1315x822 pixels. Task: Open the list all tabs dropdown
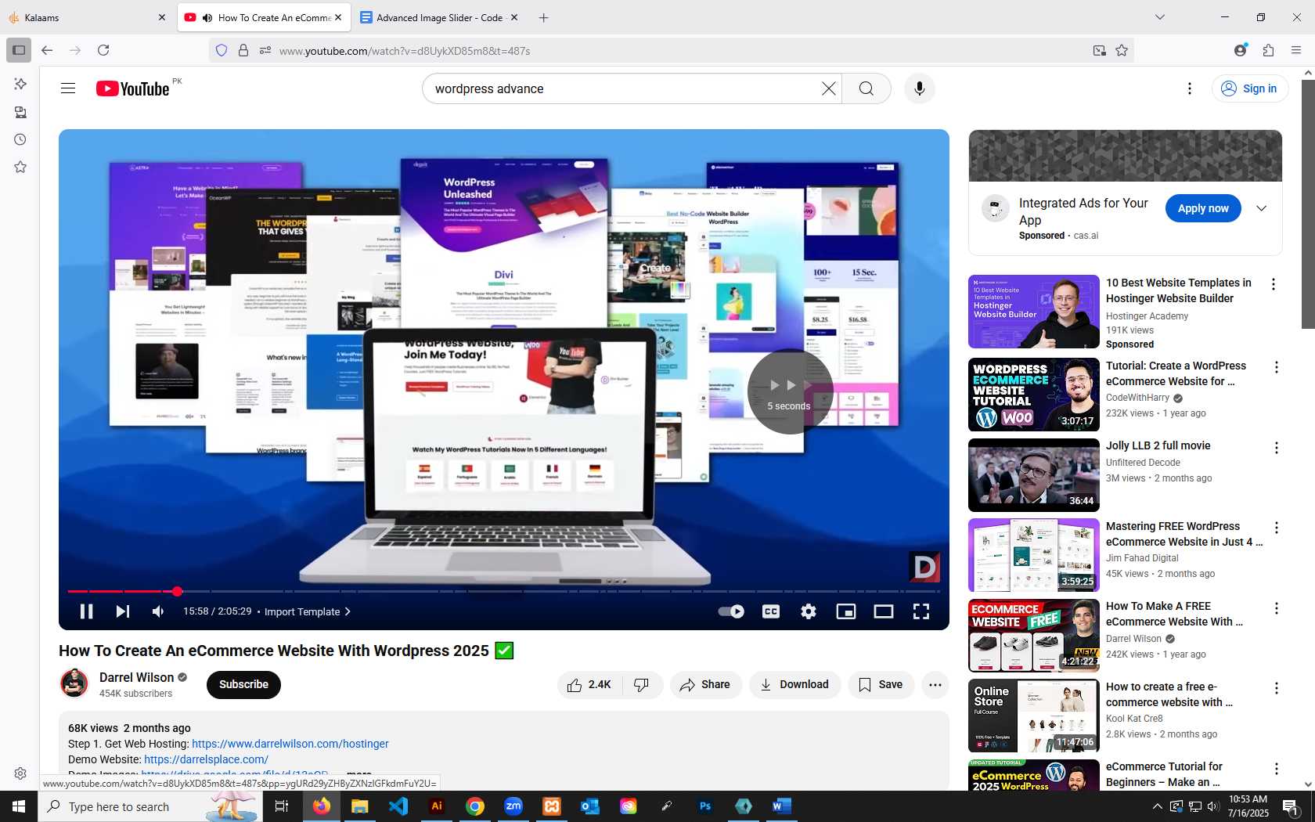coord(1160,17)
